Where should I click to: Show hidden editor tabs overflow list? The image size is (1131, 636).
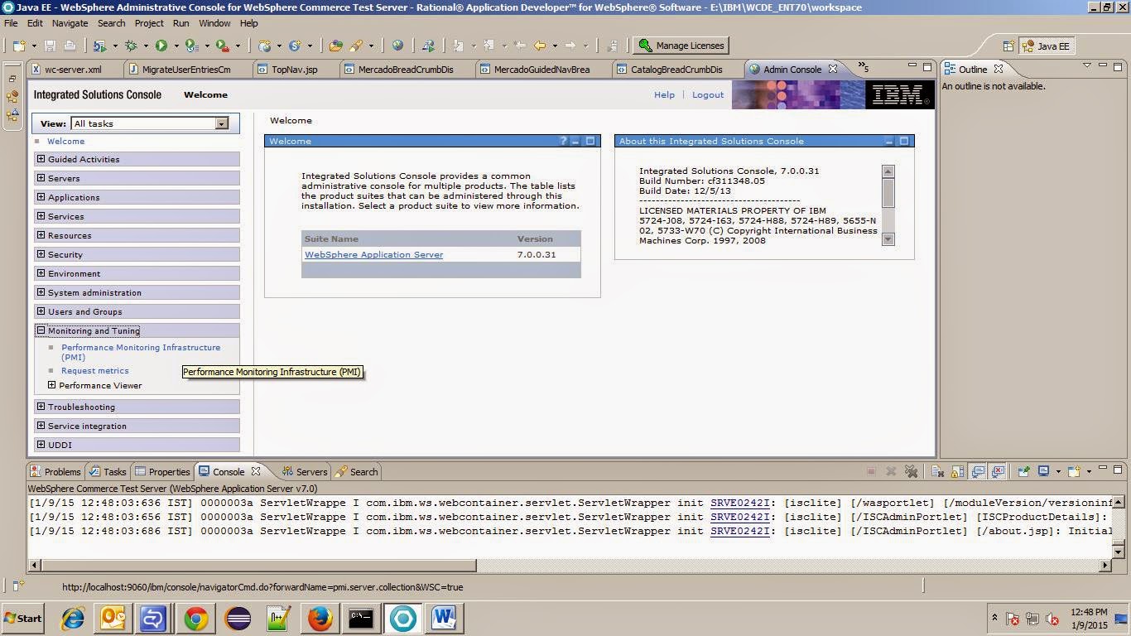(863, 67)
